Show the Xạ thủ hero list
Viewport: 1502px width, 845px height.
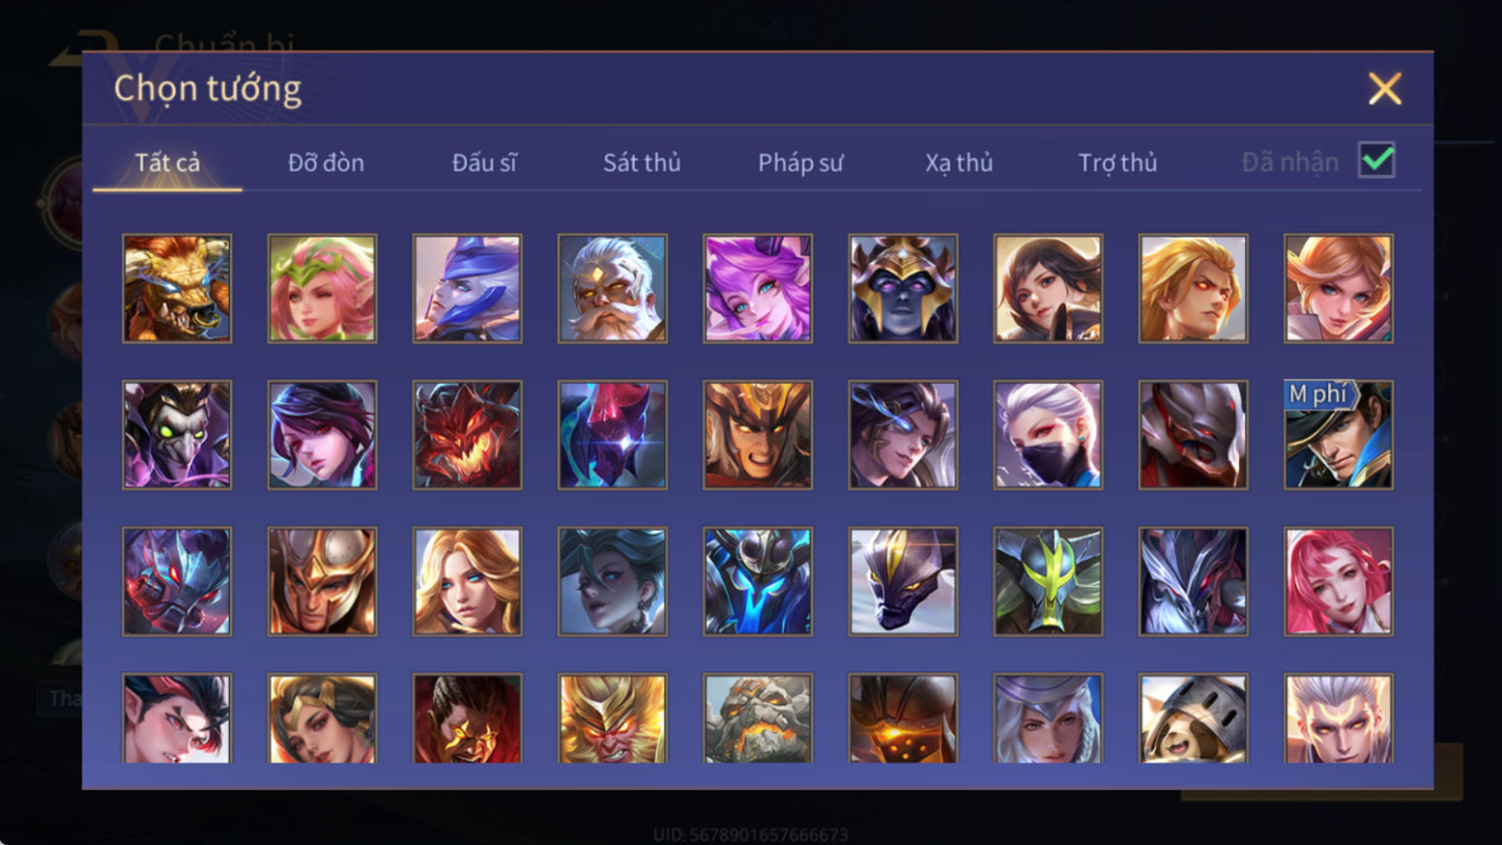point(959,162)
